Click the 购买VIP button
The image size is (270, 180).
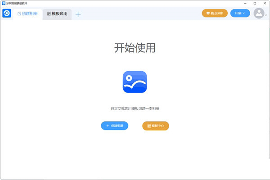tap(215, 13)
